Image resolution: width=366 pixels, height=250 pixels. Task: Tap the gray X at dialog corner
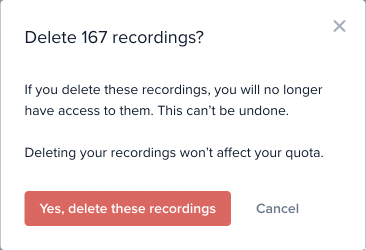pyautogui.click(x=339, y=26)
